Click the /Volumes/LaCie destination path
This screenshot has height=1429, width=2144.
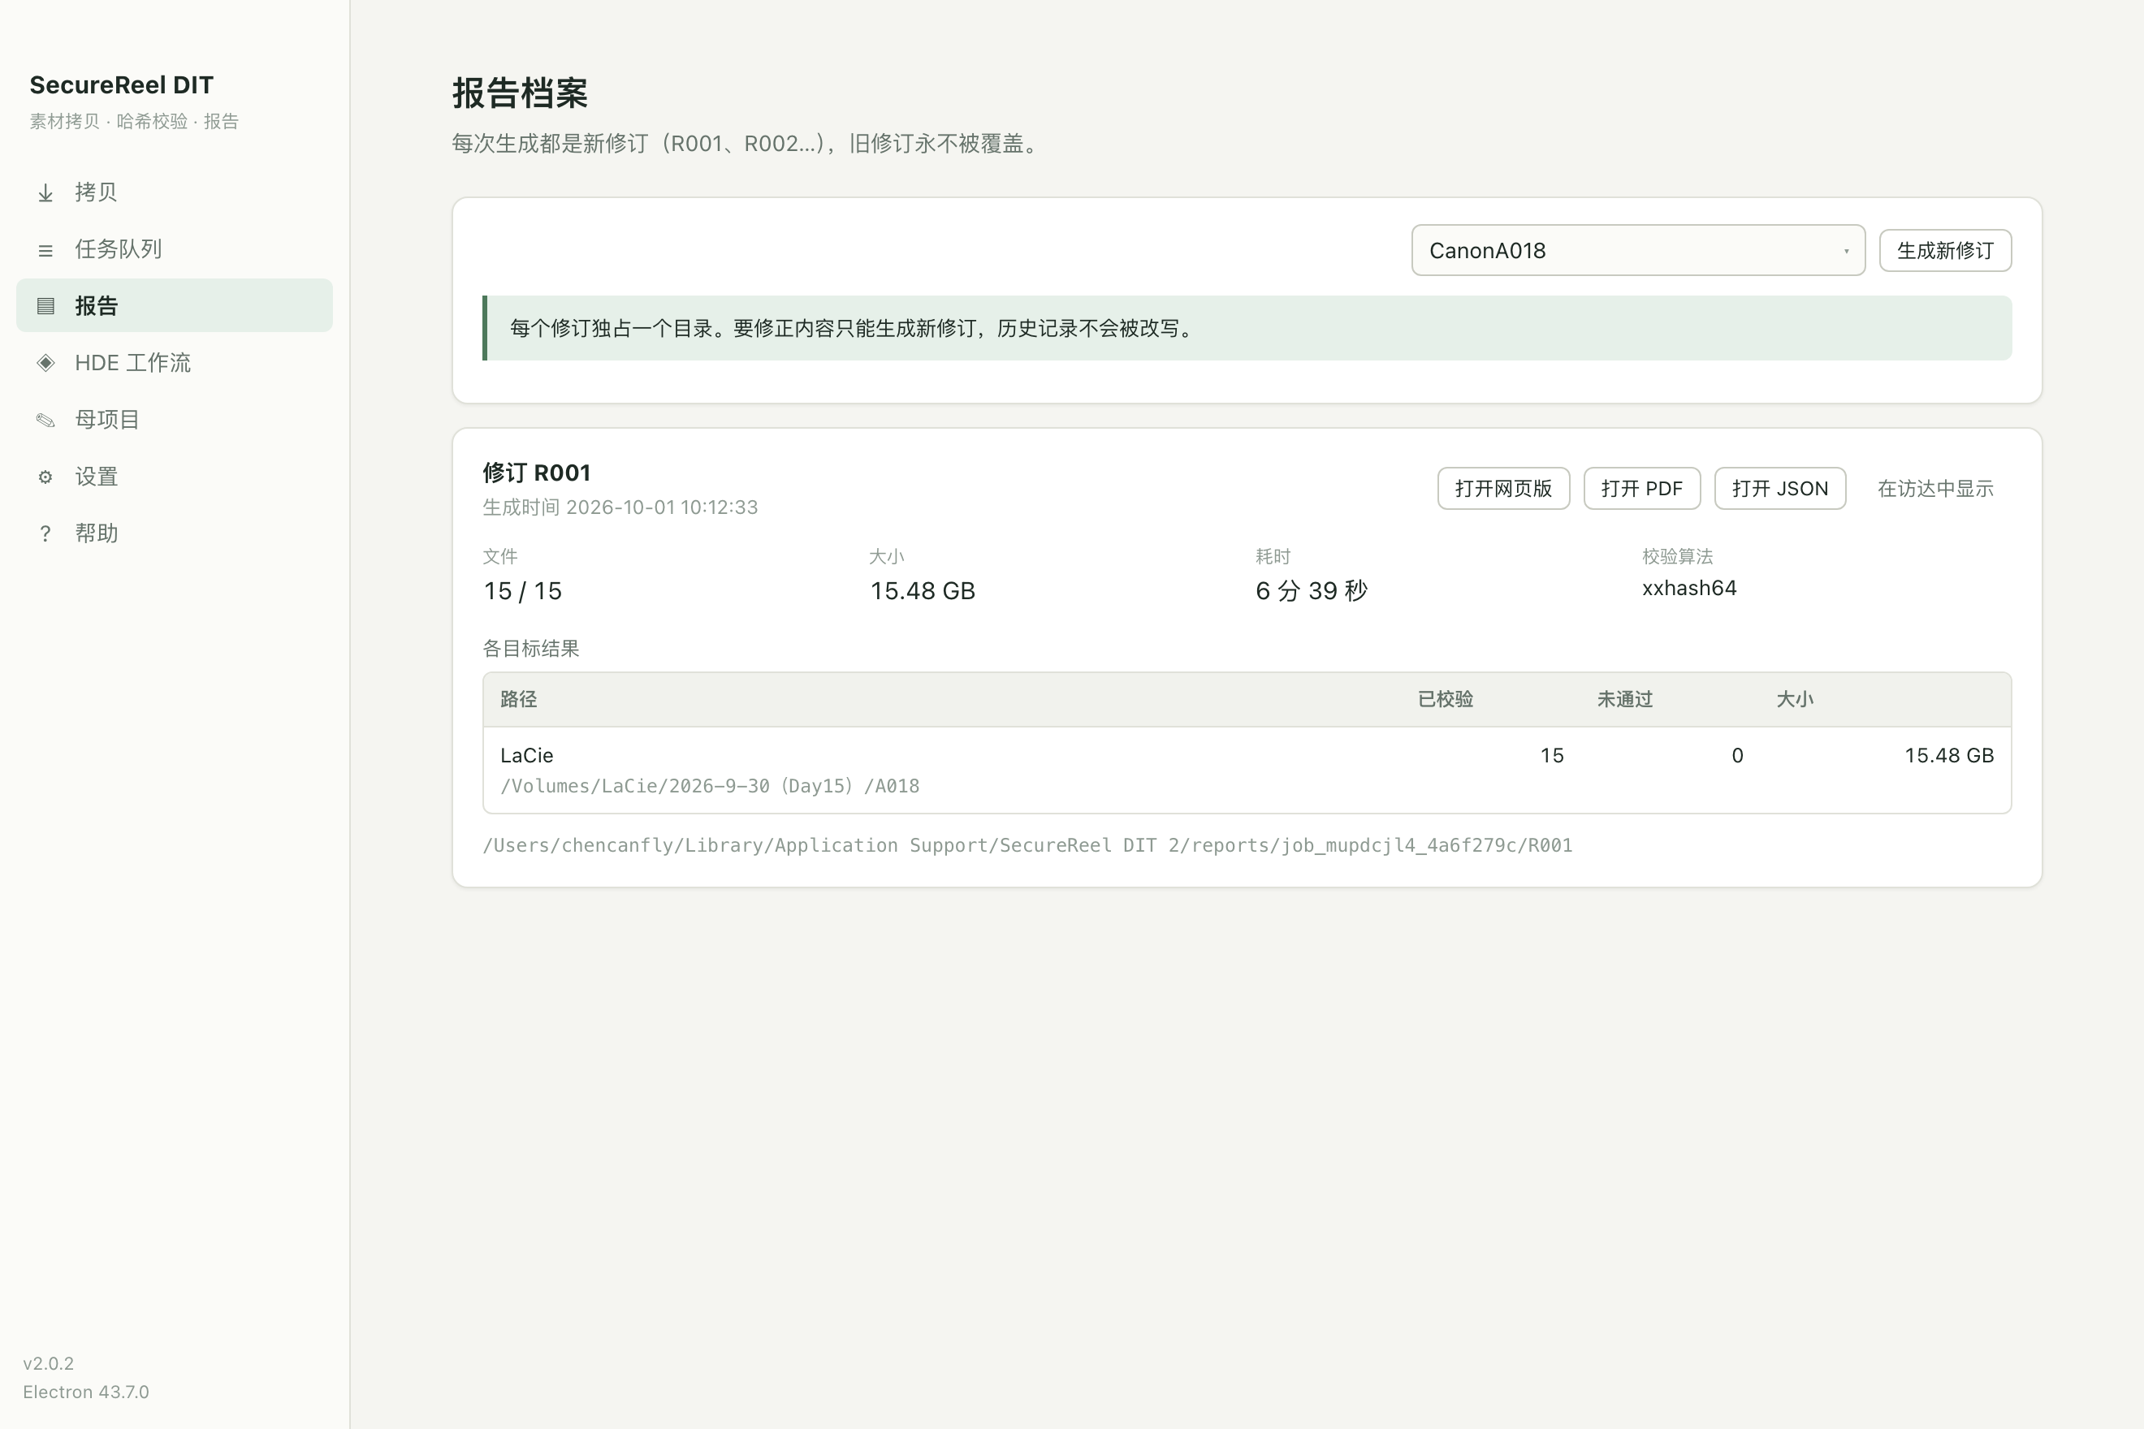(710, 787)
